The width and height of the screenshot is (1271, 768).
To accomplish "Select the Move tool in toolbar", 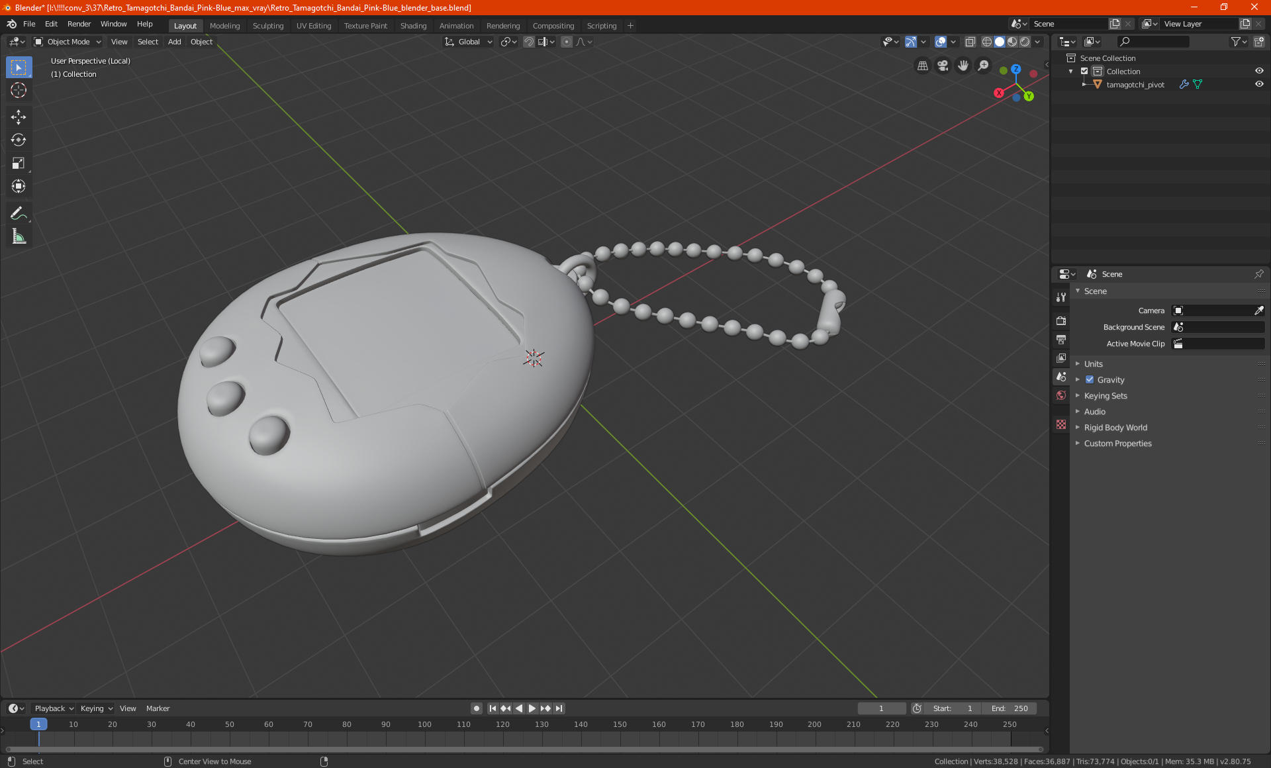I will (x=18, y=117).
